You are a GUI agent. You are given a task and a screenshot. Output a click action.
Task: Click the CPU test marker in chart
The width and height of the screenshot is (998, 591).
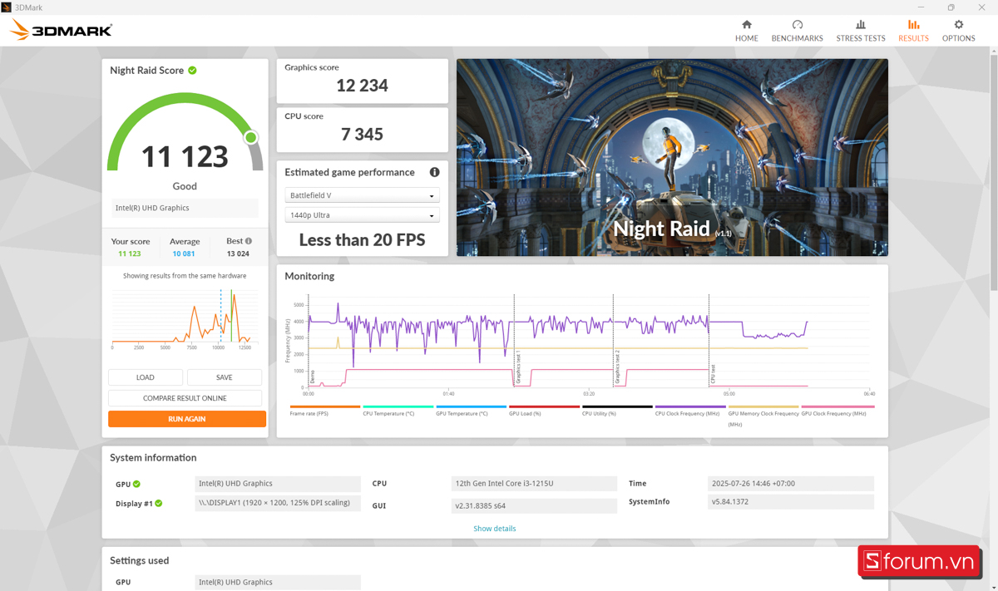713,372
